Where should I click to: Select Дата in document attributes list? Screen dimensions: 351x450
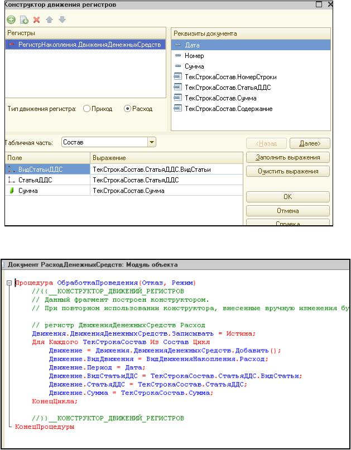pyautogui.click(x=251, y=45)
